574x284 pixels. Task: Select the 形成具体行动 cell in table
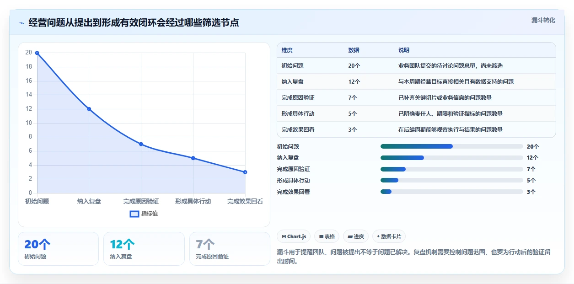[x=298, y=114]
